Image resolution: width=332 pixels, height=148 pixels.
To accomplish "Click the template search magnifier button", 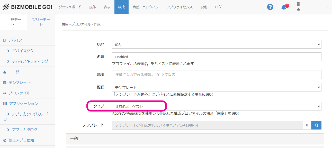I will tap(316, 125).
